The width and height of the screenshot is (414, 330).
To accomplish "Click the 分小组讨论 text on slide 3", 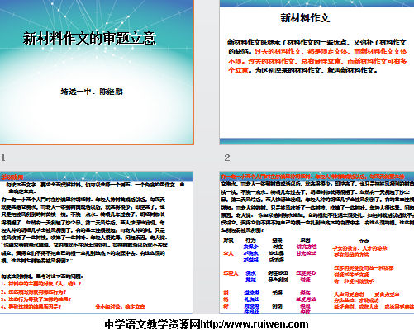I will 120,307.
